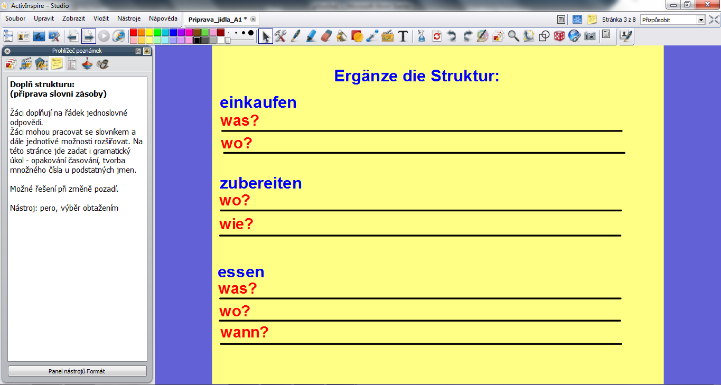Open the Resource Browser tab with film icon
The height and width of the screenshot is (385, 721).
tap(26, 64)
